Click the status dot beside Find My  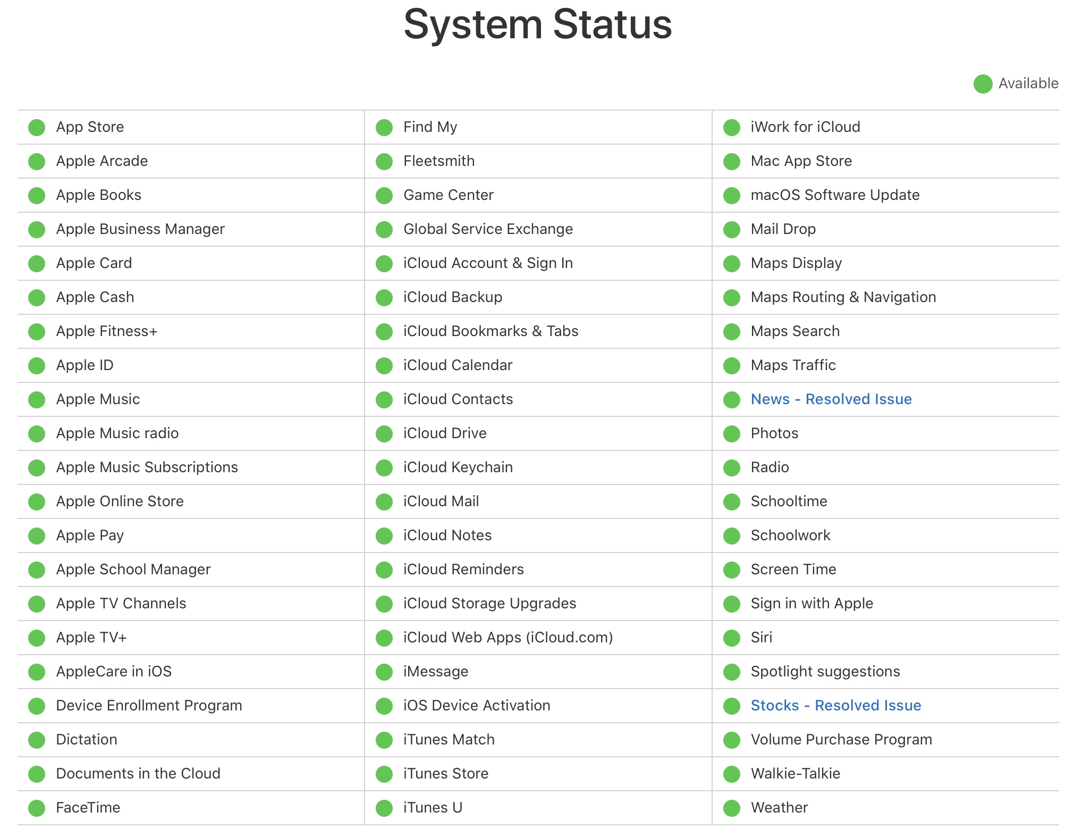coord(384,128)
